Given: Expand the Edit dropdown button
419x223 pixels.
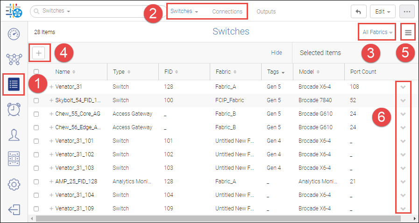Looking at the screenshot, I should click(383, 11).
